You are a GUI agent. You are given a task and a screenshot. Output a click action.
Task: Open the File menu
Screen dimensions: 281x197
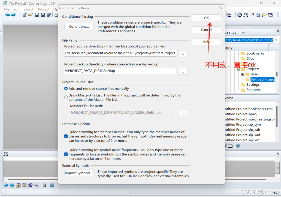7,9
